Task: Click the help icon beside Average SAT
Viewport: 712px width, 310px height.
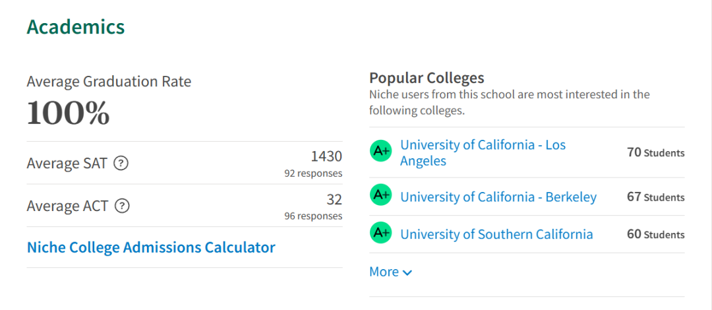Action: (x=121, y=163)
